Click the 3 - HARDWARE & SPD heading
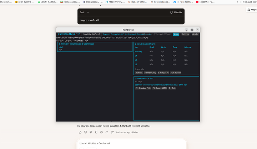 144,78
